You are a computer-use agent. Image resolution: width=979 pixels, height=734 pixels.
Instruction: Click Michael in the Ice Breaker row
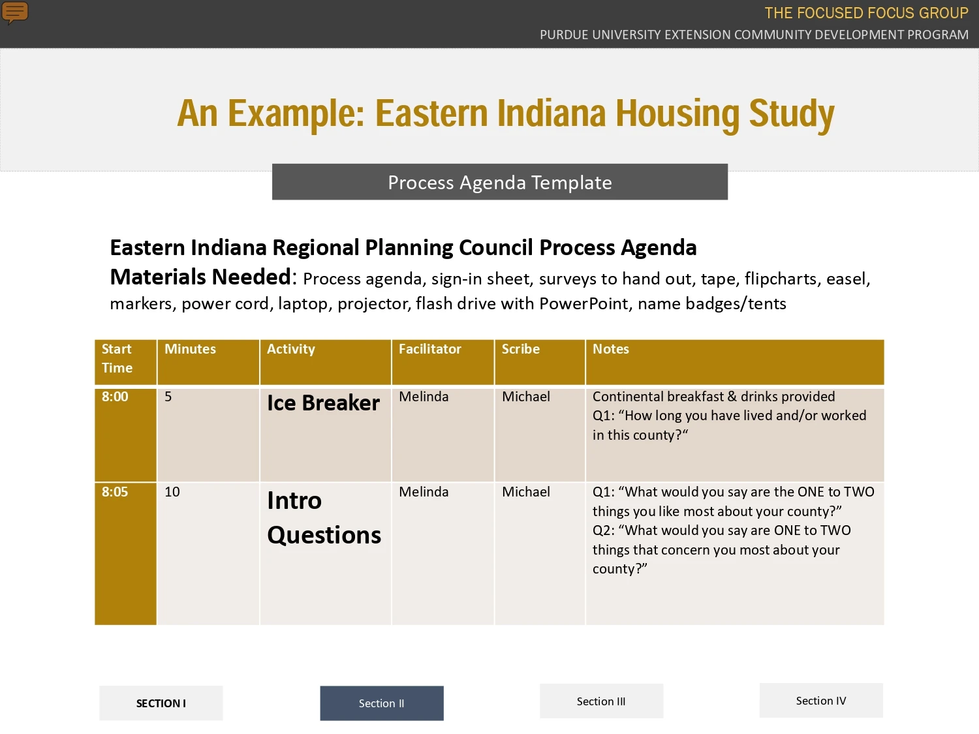pos(540,435)
